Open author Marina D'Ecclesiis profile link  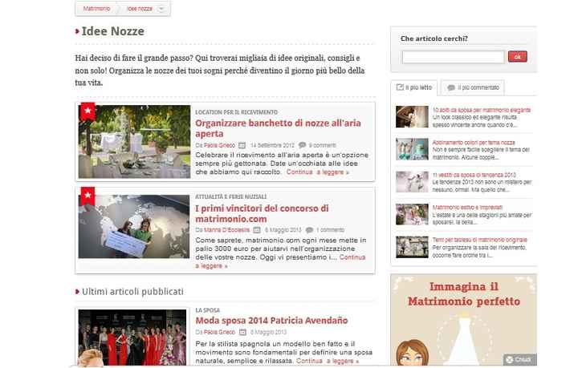point(226,230)
